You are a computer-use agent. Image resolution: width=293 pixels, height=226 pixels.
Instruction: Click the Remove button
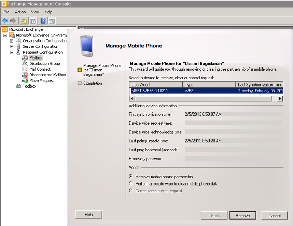(243, 216)
